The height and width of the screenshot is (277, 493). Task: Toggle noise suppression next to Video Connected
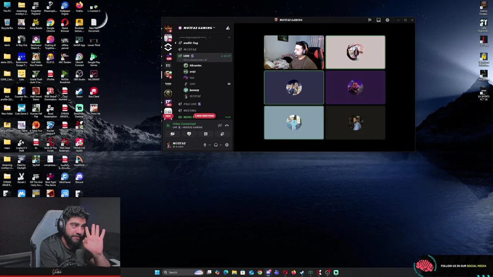coord(220,125)
